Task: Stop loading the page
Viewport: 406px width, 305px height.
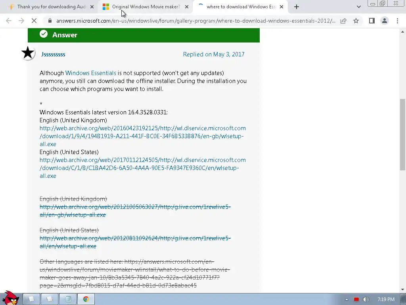Action: 34,21
